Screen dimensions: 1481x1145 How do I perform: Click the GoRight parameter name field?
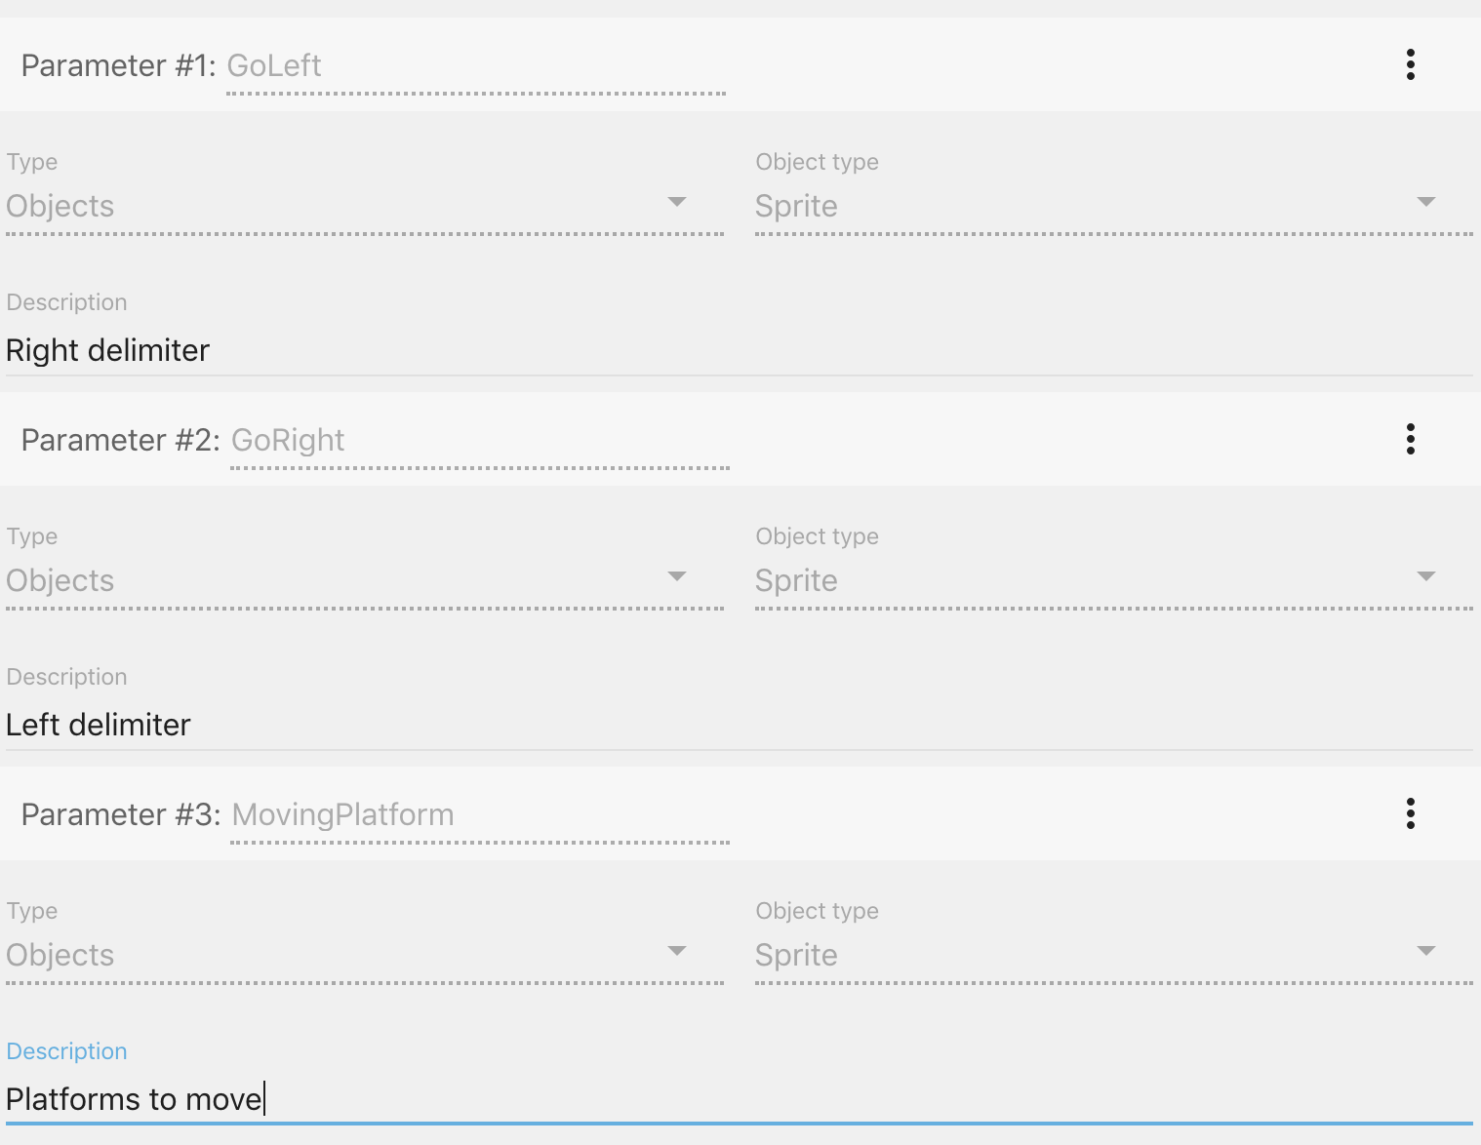479,441
